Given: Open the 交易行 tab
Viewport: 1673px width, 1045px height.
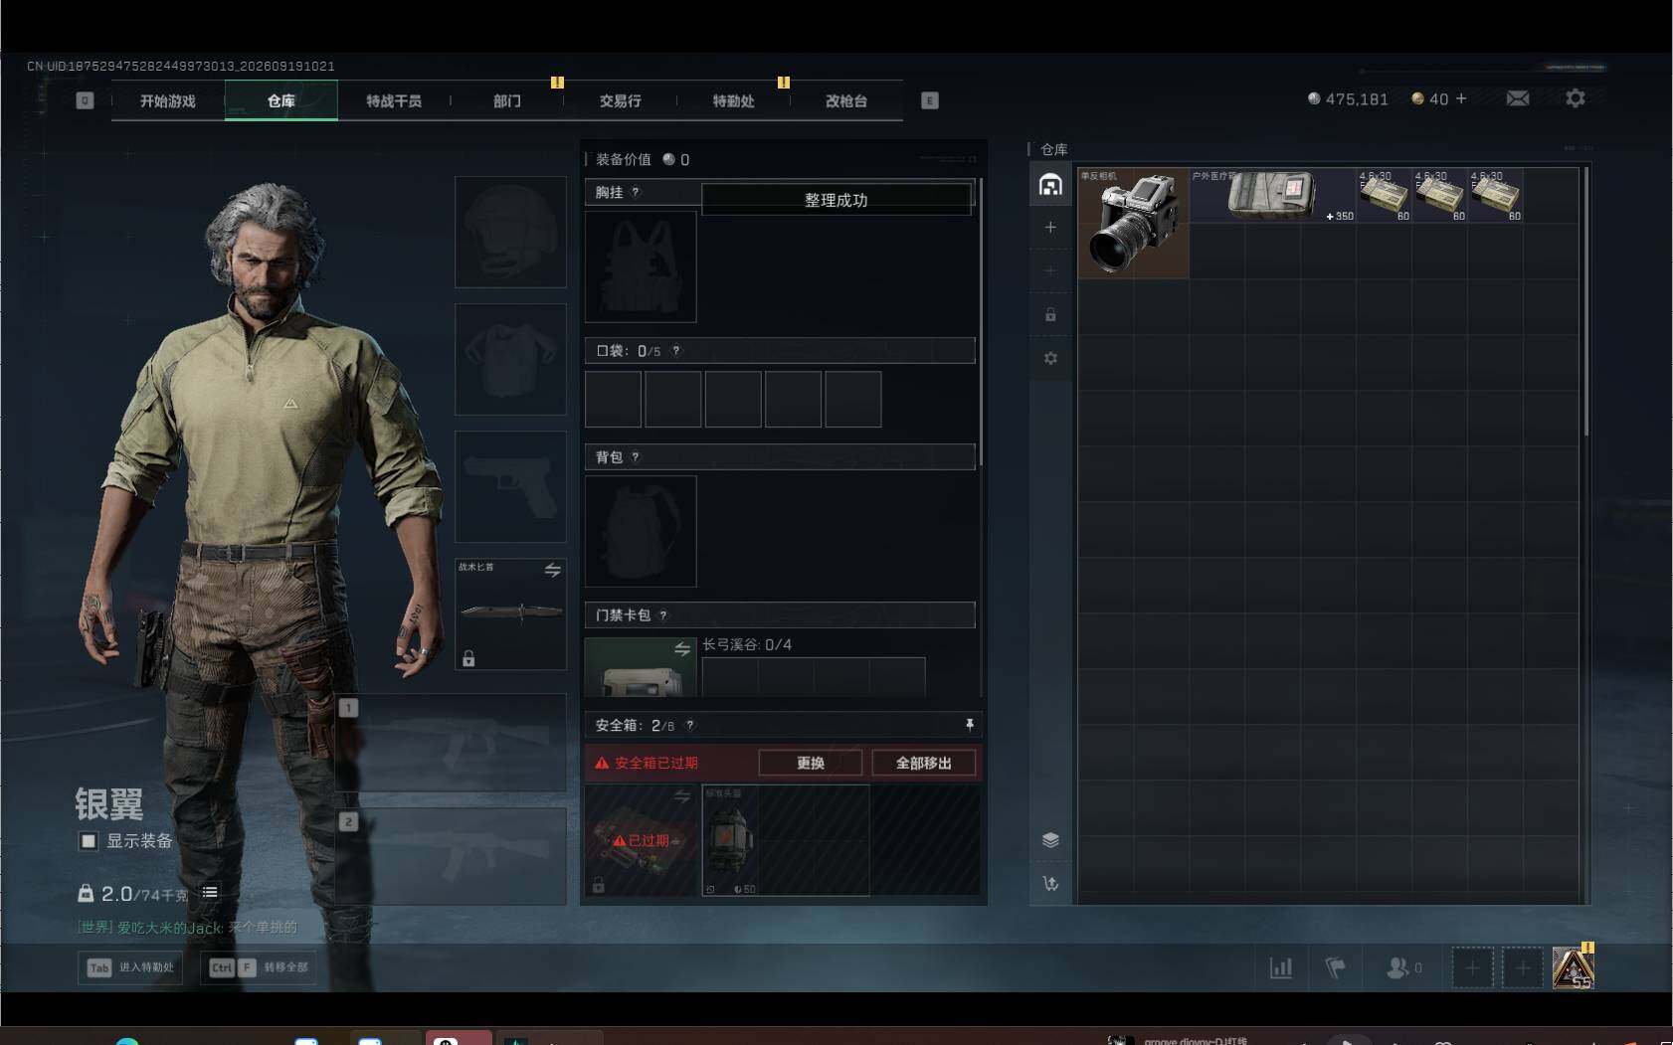Looking at the screenshot, I should (x=621, y=101).
